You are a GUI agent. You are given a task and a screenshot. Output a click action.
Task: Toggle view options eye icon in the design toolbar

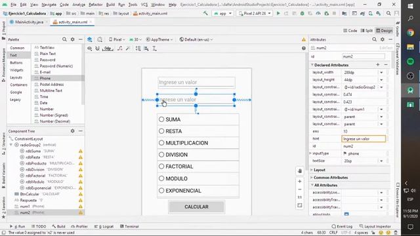[89, 49]
